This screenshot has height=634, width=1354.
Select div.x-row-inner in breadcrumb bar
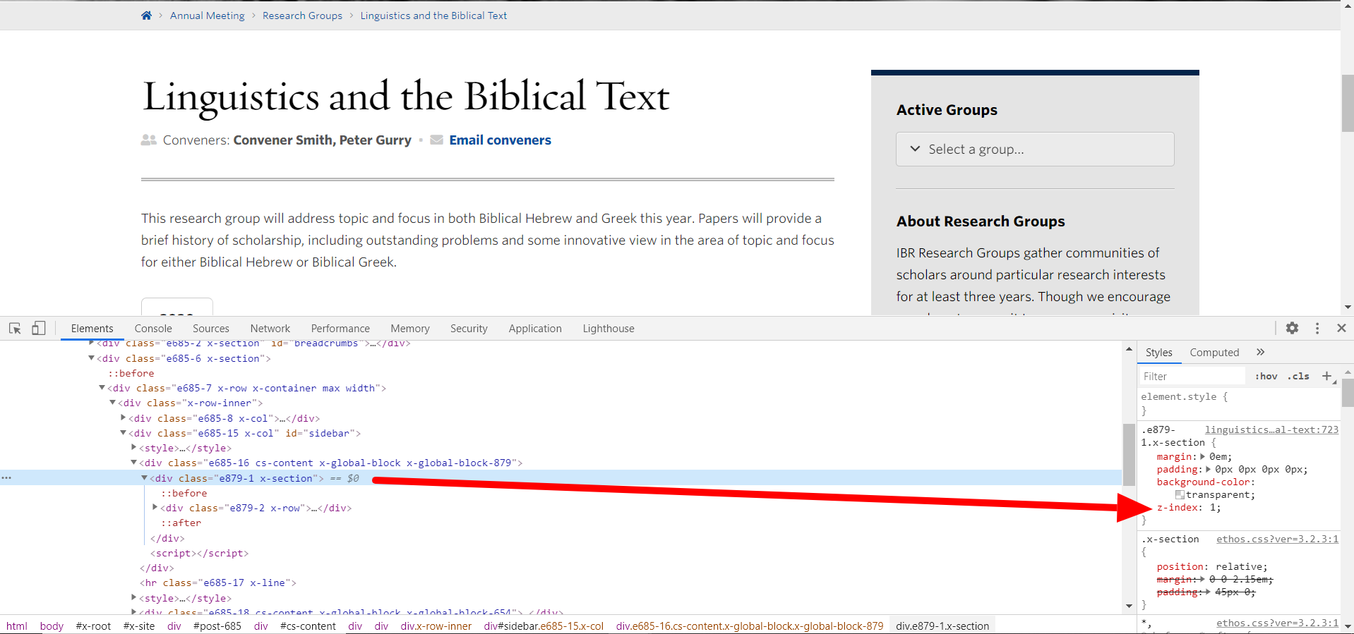(x=436, y=626)
